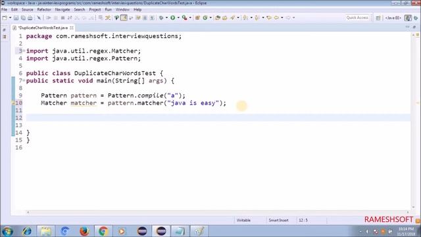Open the File menu

[x=5, y=9]
